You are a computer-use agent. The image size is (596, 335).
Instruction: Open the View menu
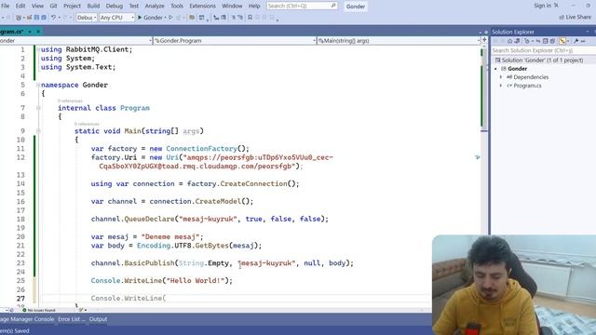click(37, 6)
